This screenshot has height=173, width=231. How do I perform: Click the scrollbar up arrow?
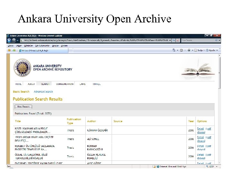point(219,55)
